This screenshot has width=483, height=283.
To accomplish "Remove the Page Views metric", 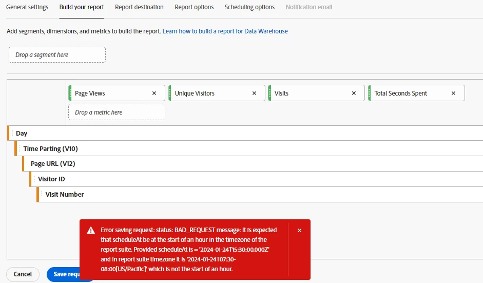I will click(154, 93).
